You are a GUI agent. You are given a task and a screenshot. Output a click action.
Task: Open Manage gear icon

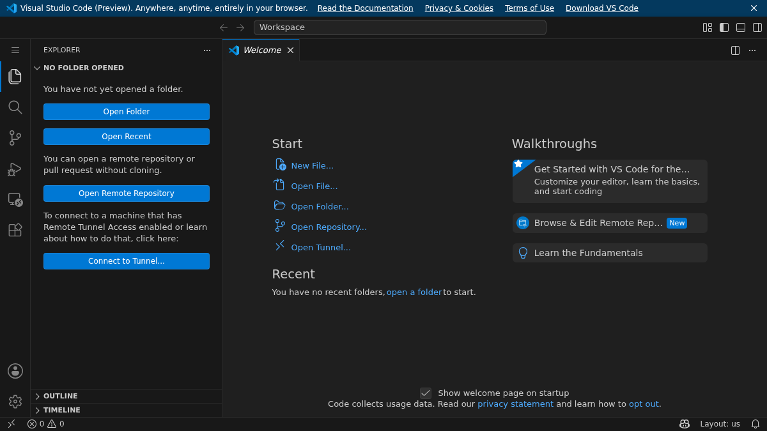pos(15,402)
